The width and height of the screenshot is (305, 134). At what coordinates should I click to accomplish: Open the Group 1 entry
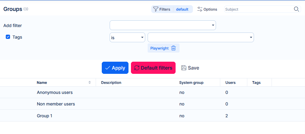coord(44,116)
